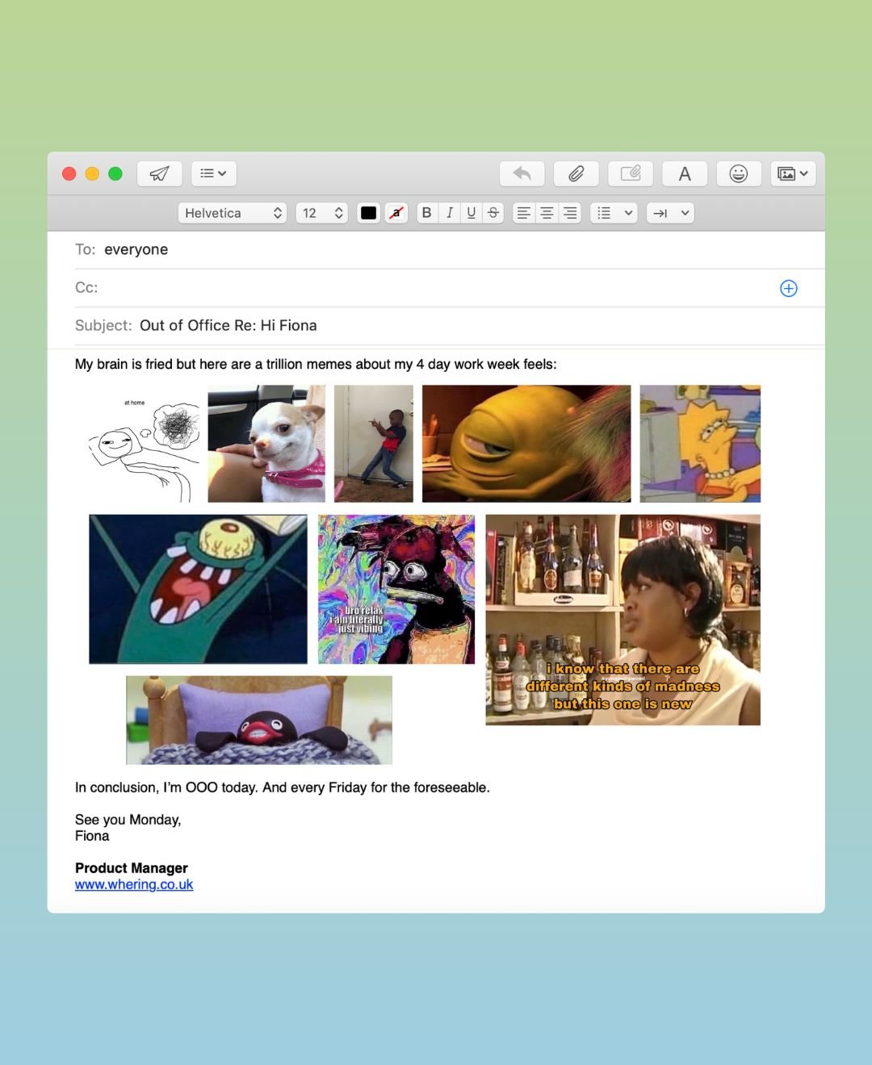The width and height of the screenshot is (872, 1065).
Task: Attach a file with the paperclip icon
Action: tap(576, 173)
